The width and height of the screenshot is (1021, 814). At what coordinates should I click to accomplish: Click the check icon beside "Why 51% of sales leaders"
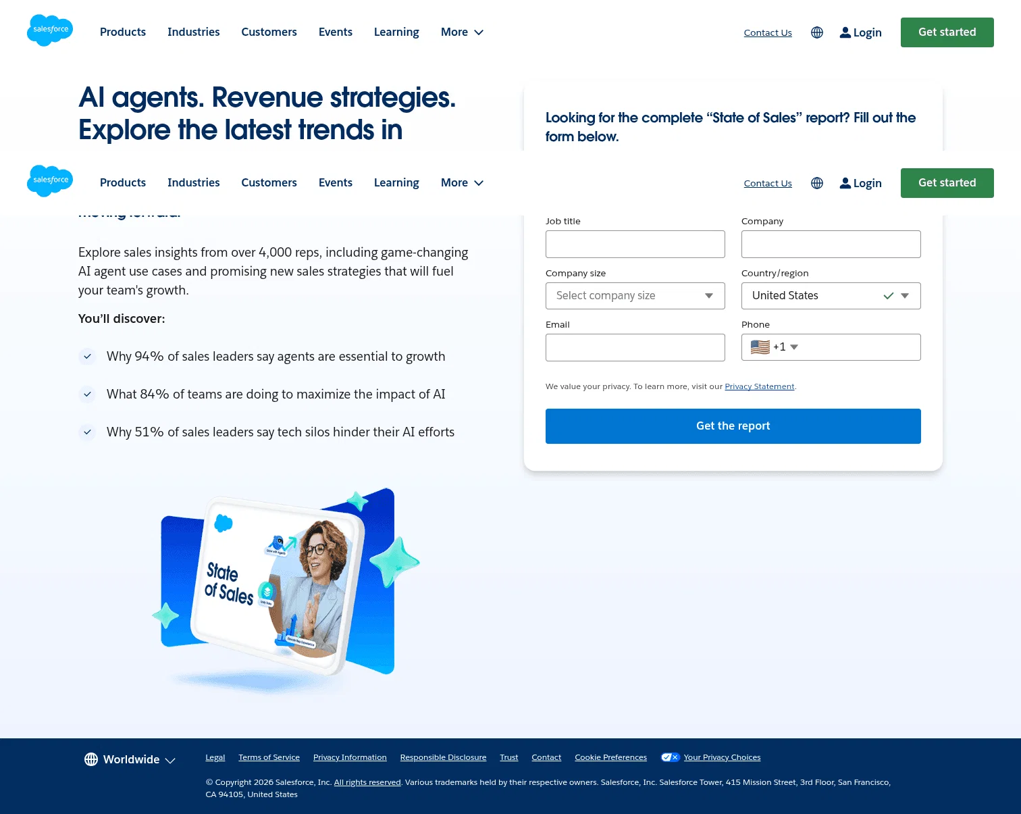point(87,432)
